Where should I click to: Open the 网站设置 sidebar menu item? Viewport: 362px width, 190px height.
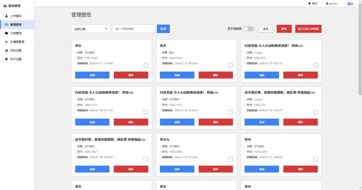pos(16,50)
